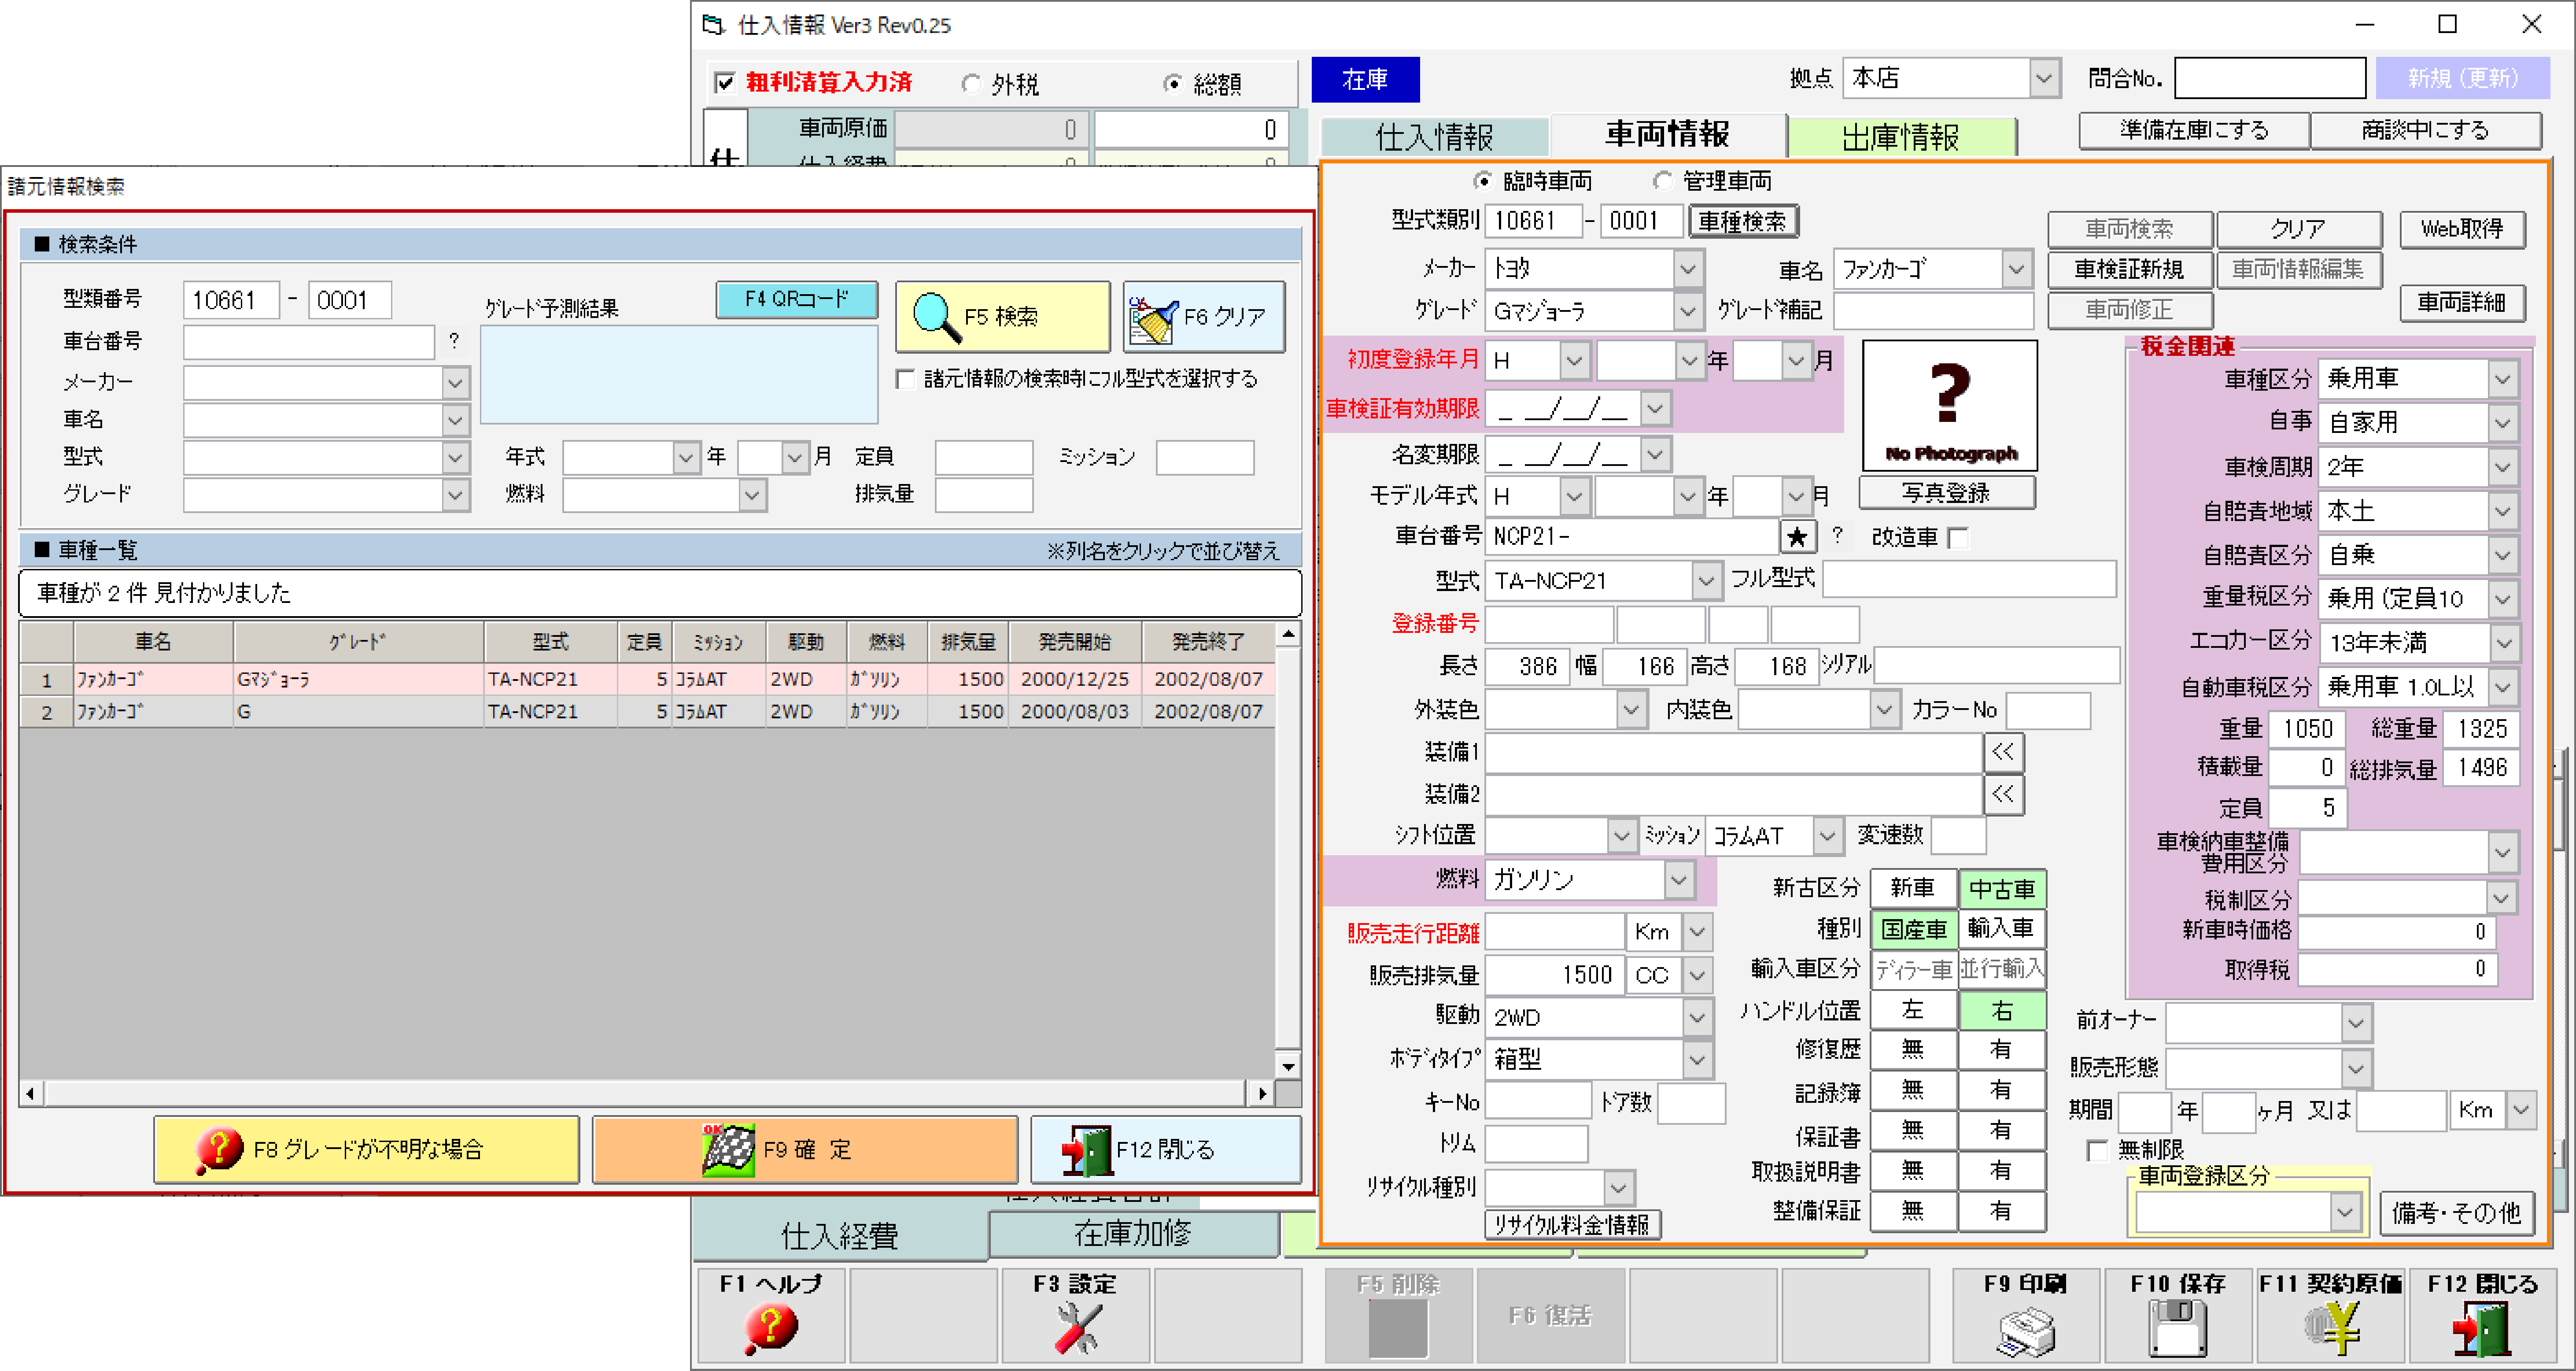Switch to 在庫加修 tab

(x=1133, y=1234)
